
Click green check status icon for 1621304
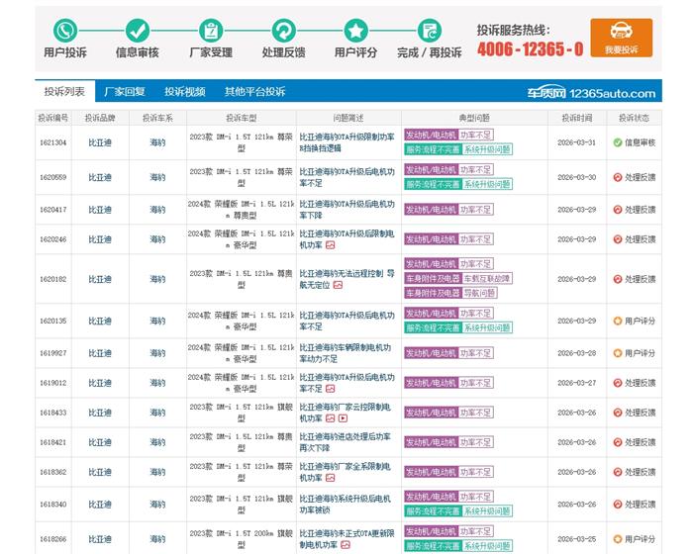point(617,142)
